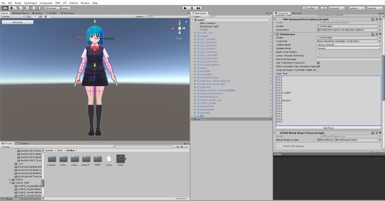Select the Move tool in toolbar
The width and height of the screenshot is (385, 201).
click(x=11, y=8)
